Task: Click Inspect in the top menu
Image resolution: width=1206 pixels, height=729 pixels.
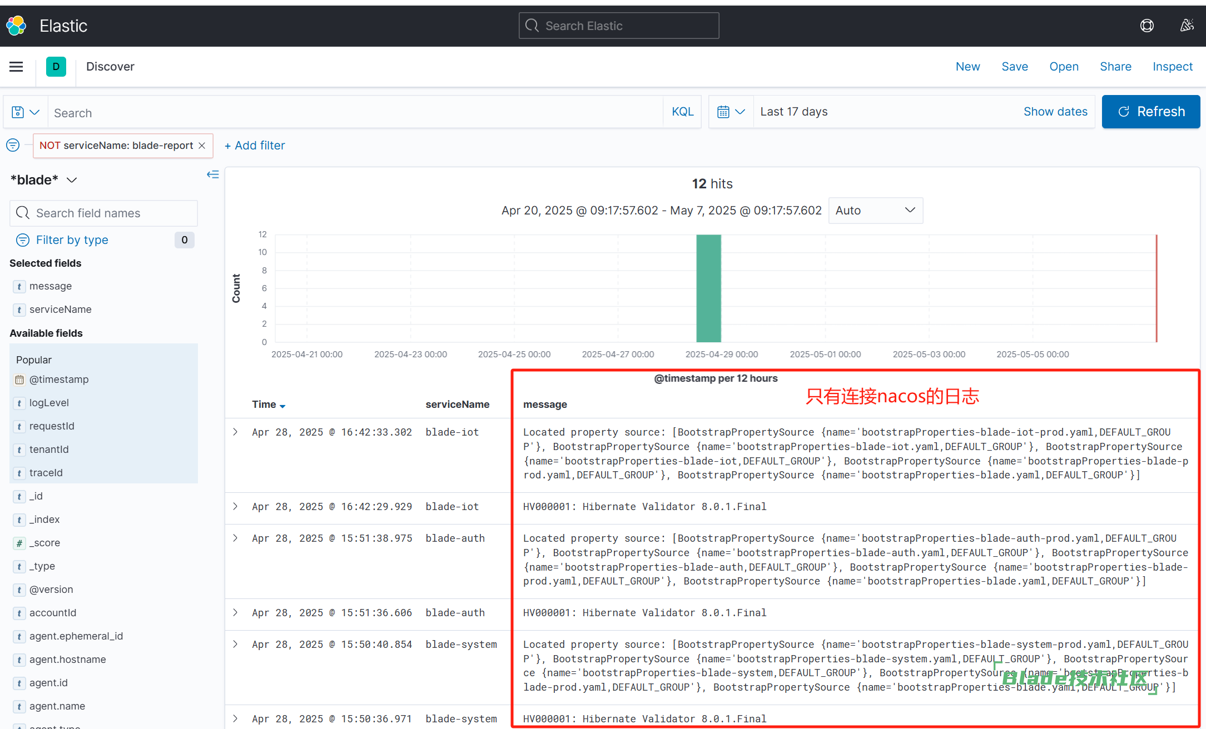Action: tap(1173, 67)
